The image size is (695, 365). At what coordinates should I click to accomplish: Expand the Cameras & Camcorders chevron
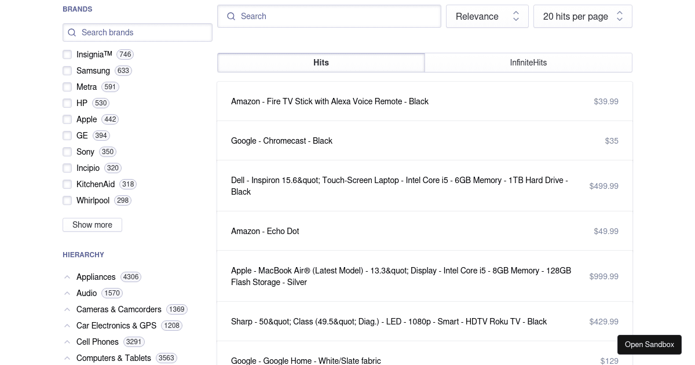tap(67, 309)
